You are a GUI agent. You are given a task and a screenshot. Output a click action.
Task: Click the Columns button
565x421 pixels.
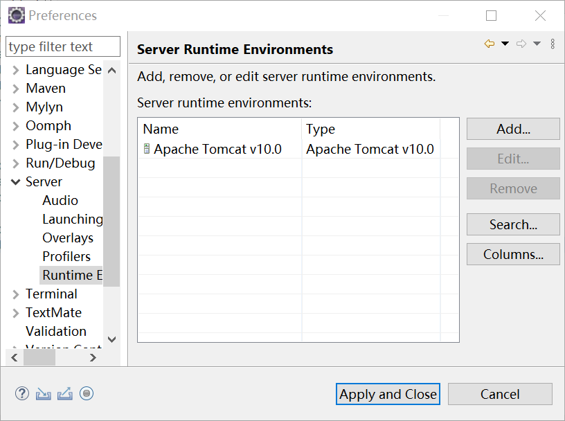(x=512, y=254)
